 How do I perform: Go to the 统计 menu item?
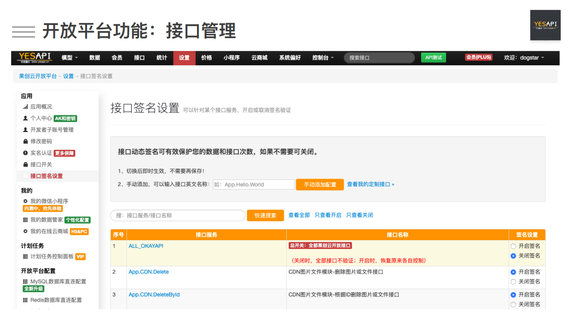[162, 58]
